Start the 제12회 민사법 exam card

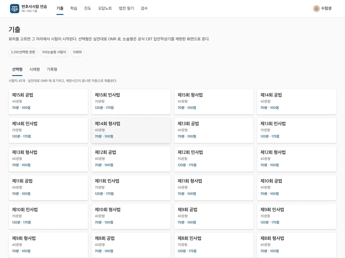click(x=214, y=159)
